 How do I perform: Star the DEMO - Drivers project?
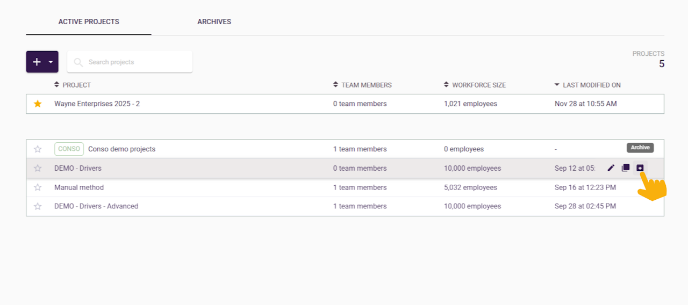point(38,169)
